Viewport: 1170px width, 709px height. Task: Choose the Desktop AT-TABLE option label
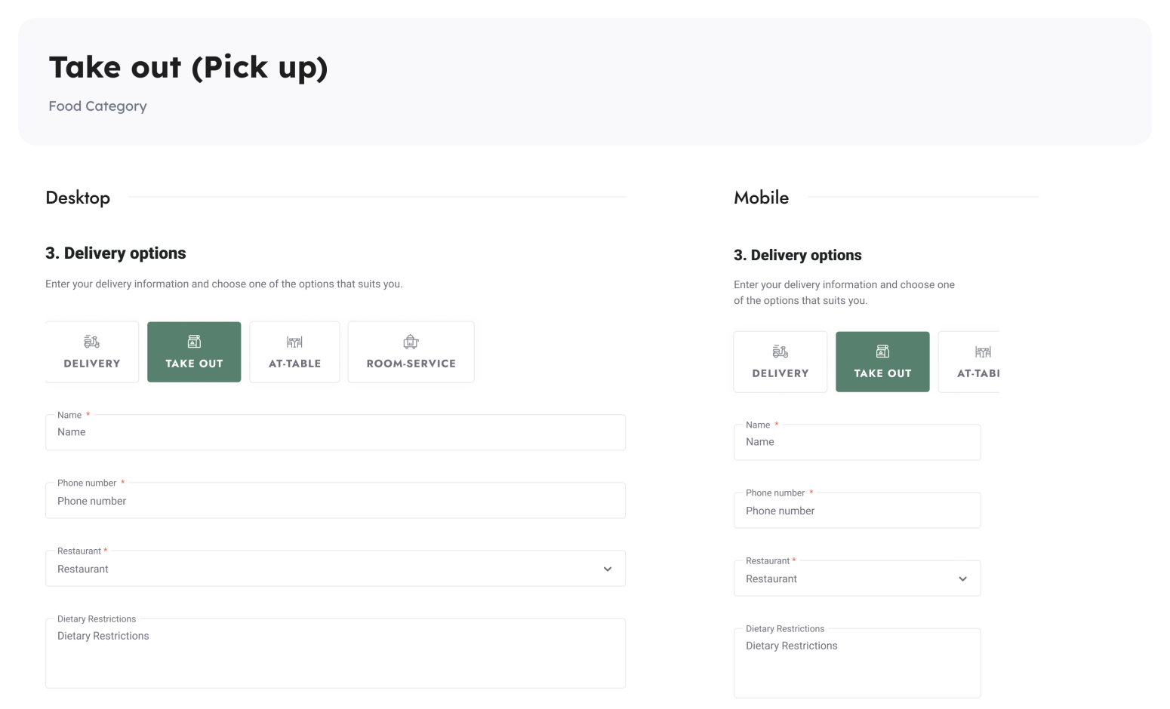(x=294, y=364)
